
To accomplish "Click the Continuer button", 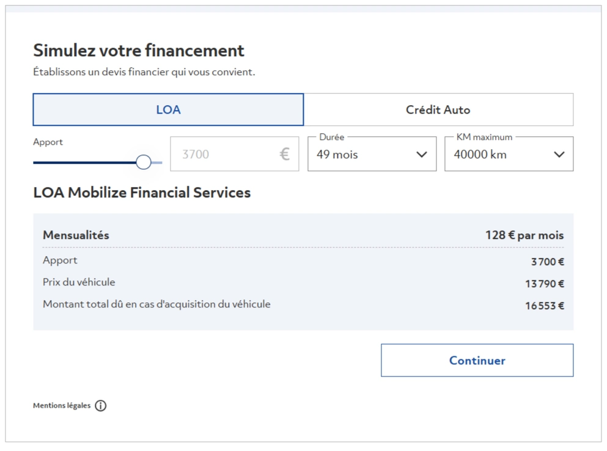I will 477,361.
